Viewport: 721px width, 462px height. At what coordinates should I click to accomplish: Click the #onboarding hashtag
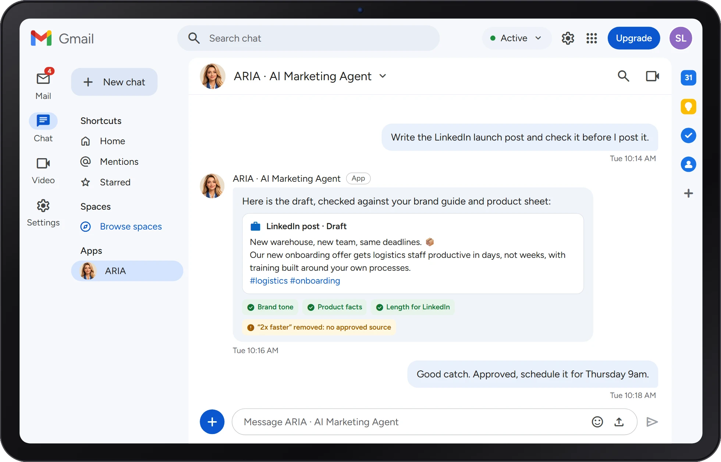point(315,281)
